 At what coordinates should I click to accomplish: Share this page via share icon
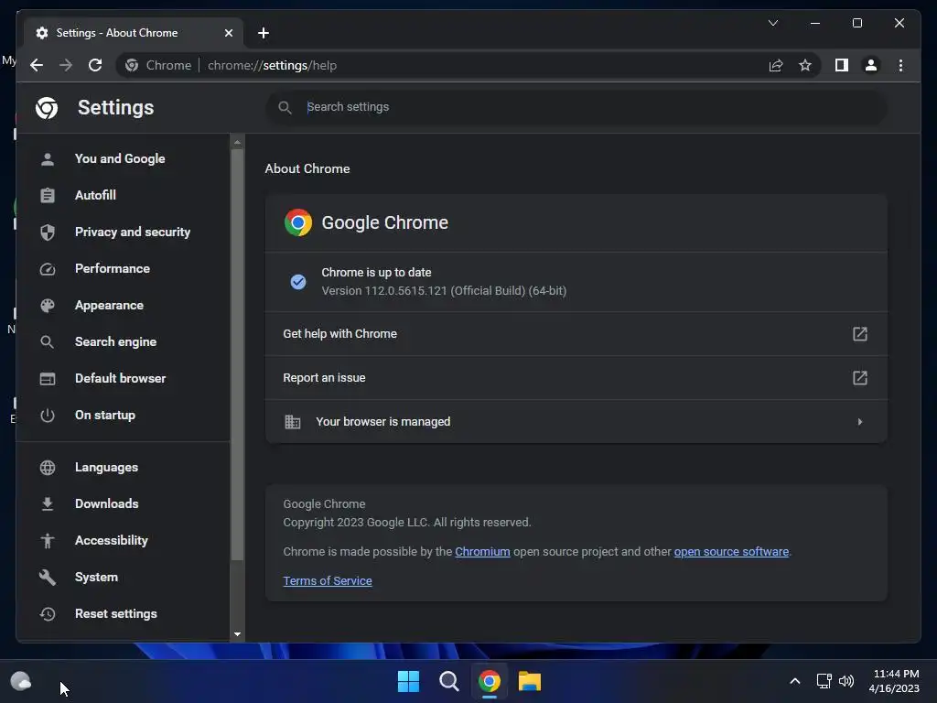pyautogui.click(x=776, y=65)
